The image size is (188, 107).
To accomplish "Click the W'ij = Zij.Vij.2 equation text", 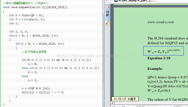I will tap(164, 51).
